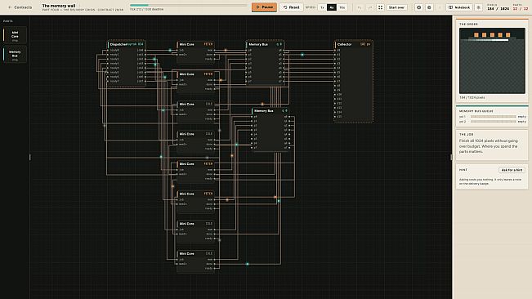This screenshot has width=532, height=299.
Task: Pause the simulation
Action: tap(264, 7)
